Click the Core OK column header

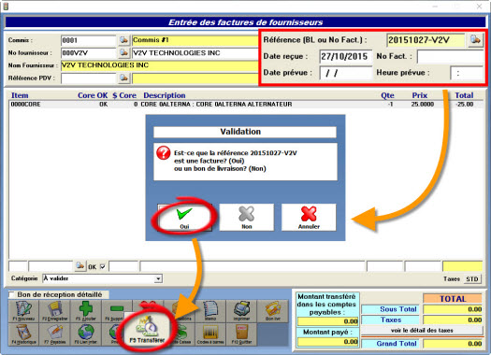(93, 95)
